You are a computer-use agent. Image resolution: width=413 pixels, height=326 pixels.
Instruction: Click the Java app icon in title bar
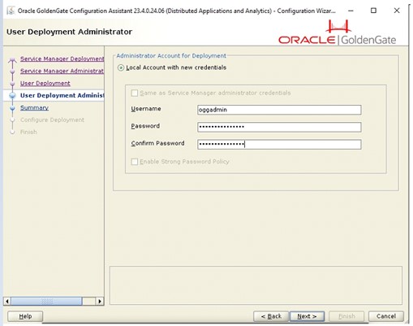click(11, 11)
